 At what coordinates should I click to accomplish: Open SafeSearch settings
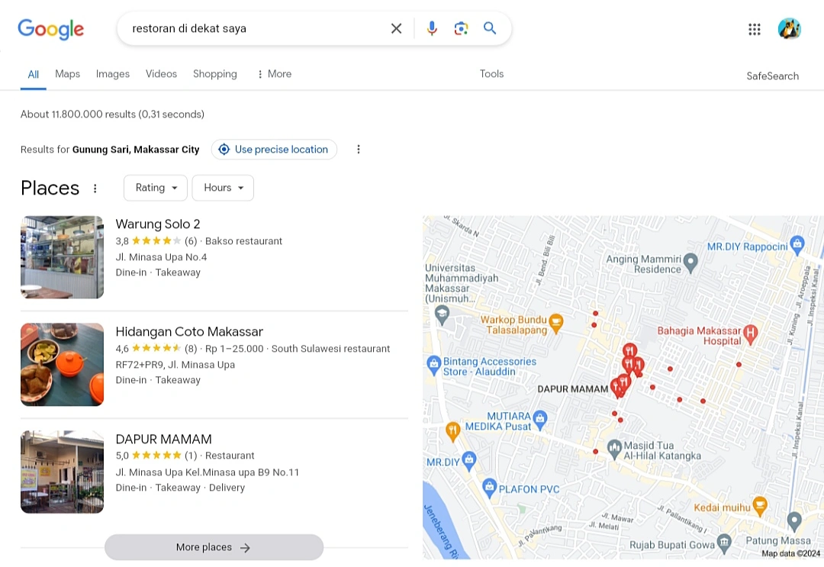[772, 76]
